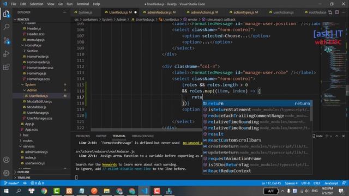Select the 'return' autocomplete suggestion
The width and height of the screenshot is (349, 196).
[257, 103]
